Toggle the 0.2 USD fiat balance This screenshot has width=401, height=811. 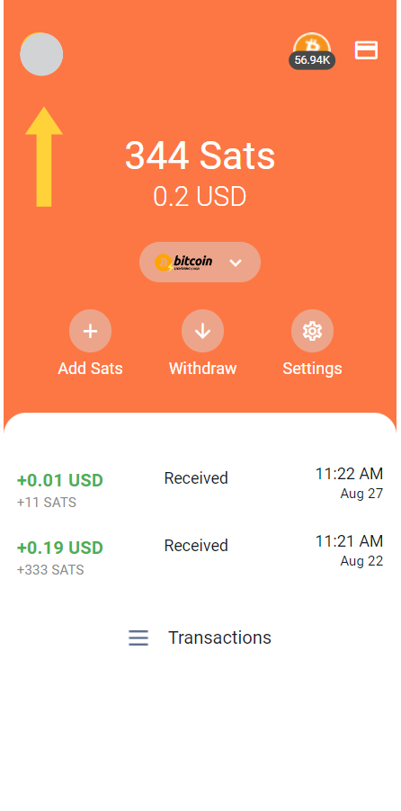point(200,197)
